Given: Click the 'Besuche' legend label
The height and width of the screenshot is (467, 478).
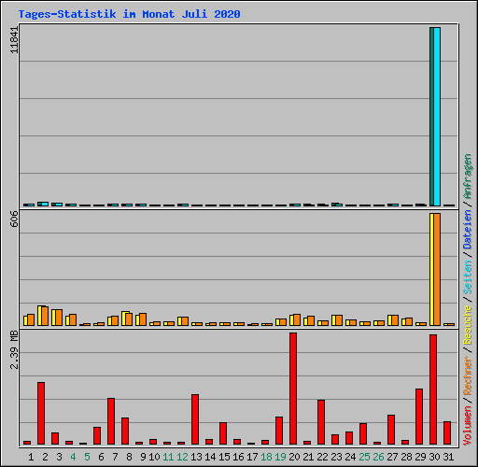Looking at the screenshot, I should click(x=468, y=325).
